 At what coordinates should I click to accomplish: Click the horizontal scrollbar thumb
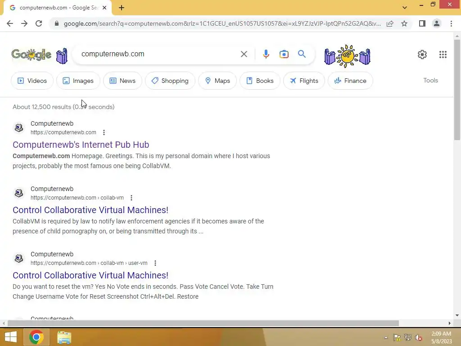tap(203, 323)
